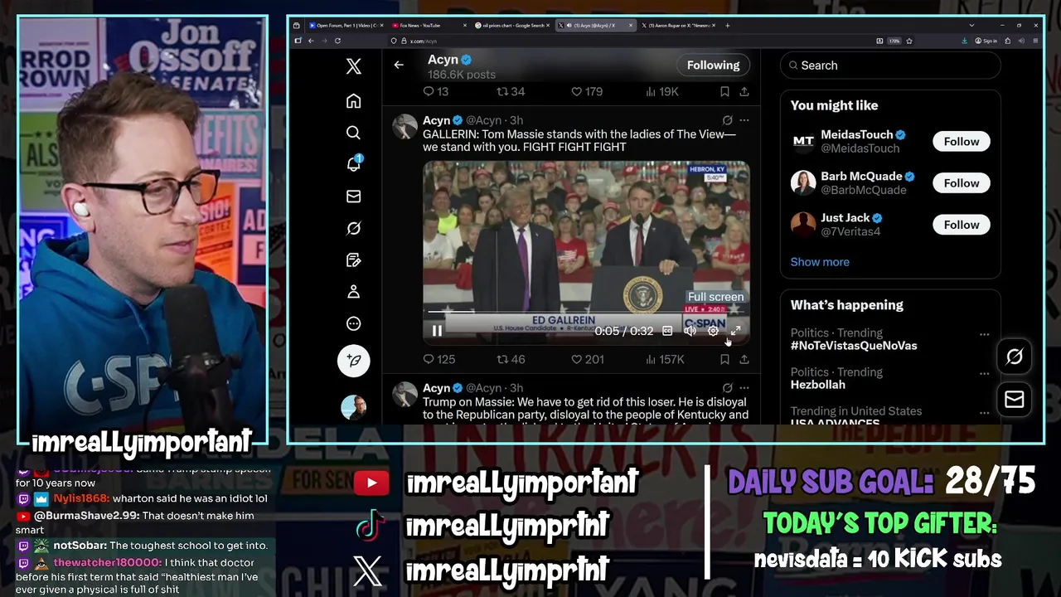
Task: Share the post with 19K views
Action: tap(744, 91)
